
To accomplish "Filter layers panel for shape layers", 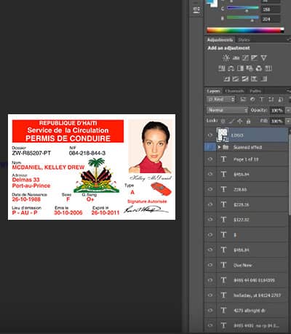I will click(x=271, y=99).
